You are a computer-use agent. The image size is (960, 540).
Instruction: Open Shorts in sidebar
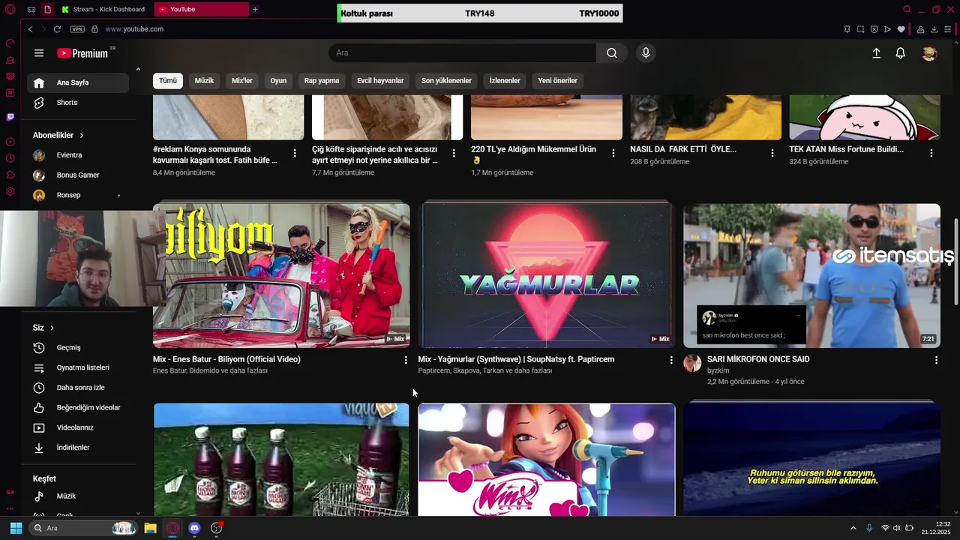pyautogui.click(x=78, y=103)
